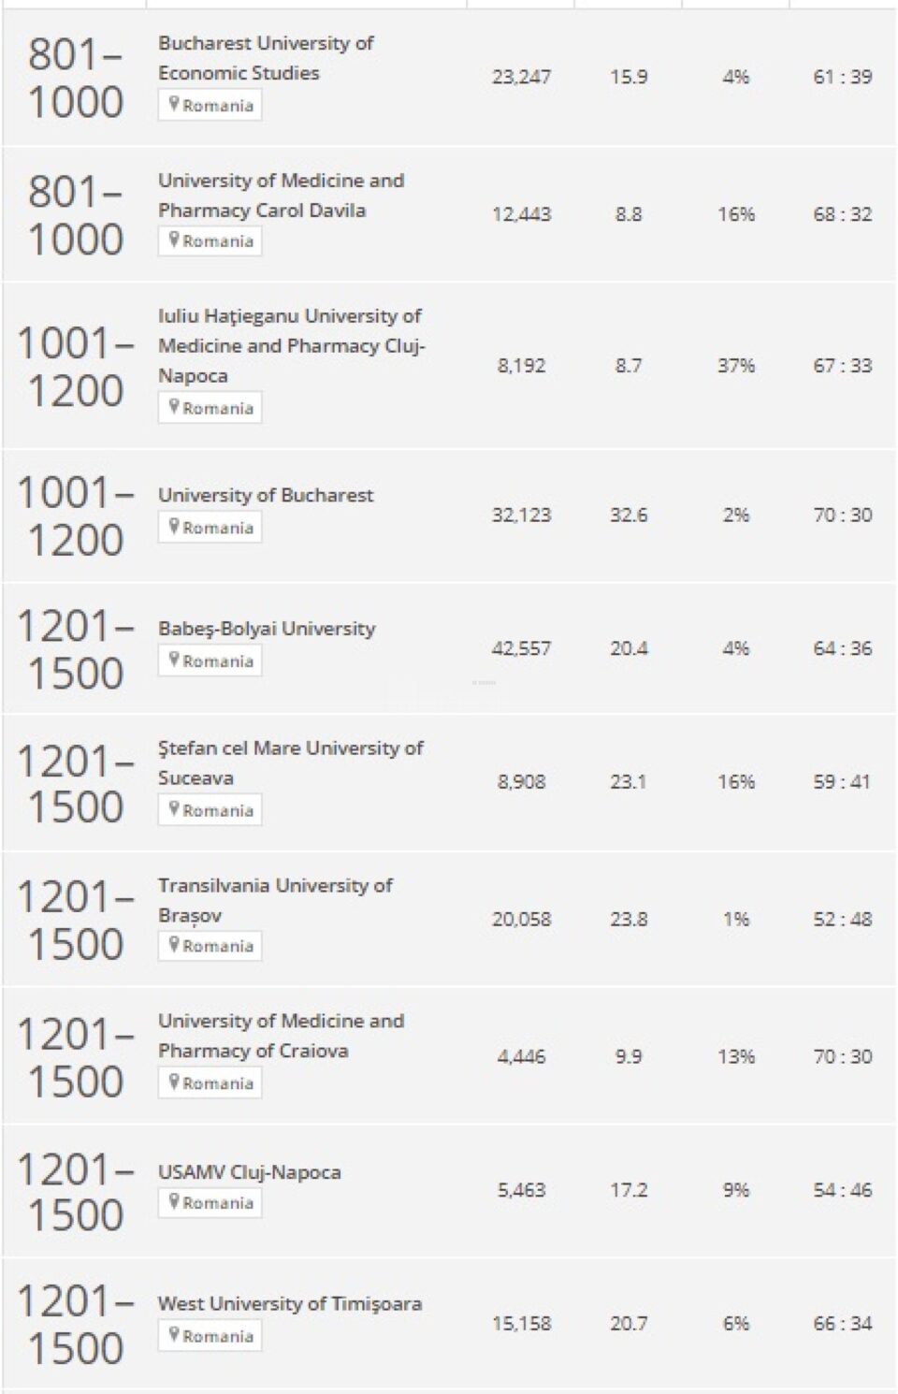
Task: Open University of Medicine and Pharmacy of Craiova
Action: coord(281,1036)
